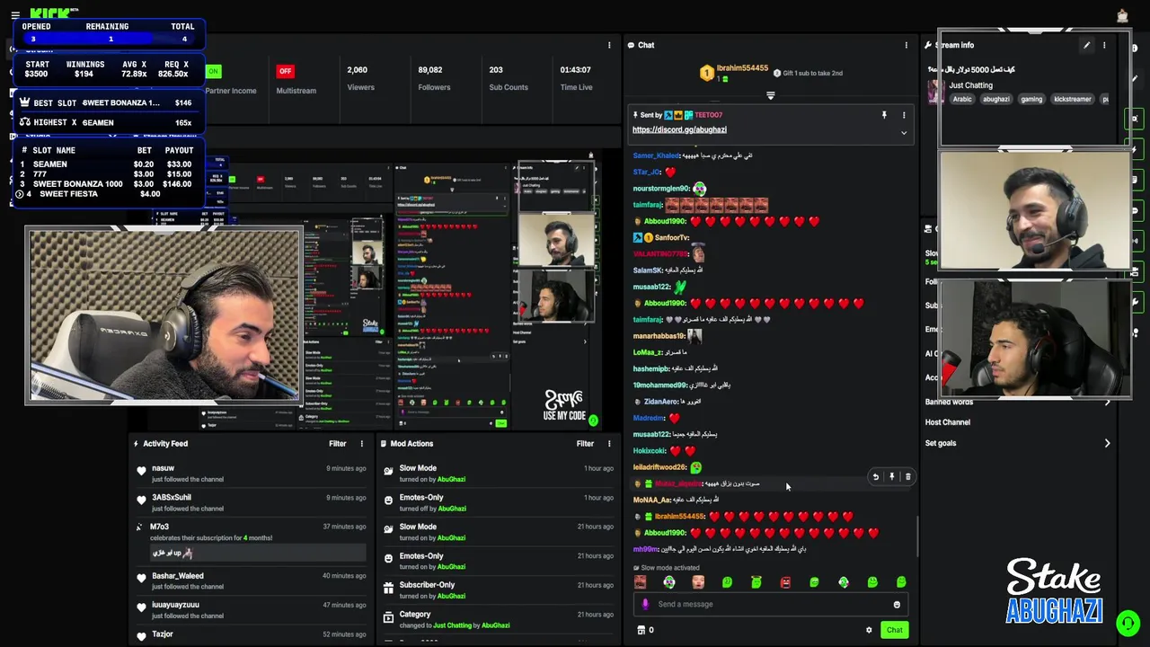Click the 203 Sub Counts stat

pyautogui.click(x=508, y=78)
